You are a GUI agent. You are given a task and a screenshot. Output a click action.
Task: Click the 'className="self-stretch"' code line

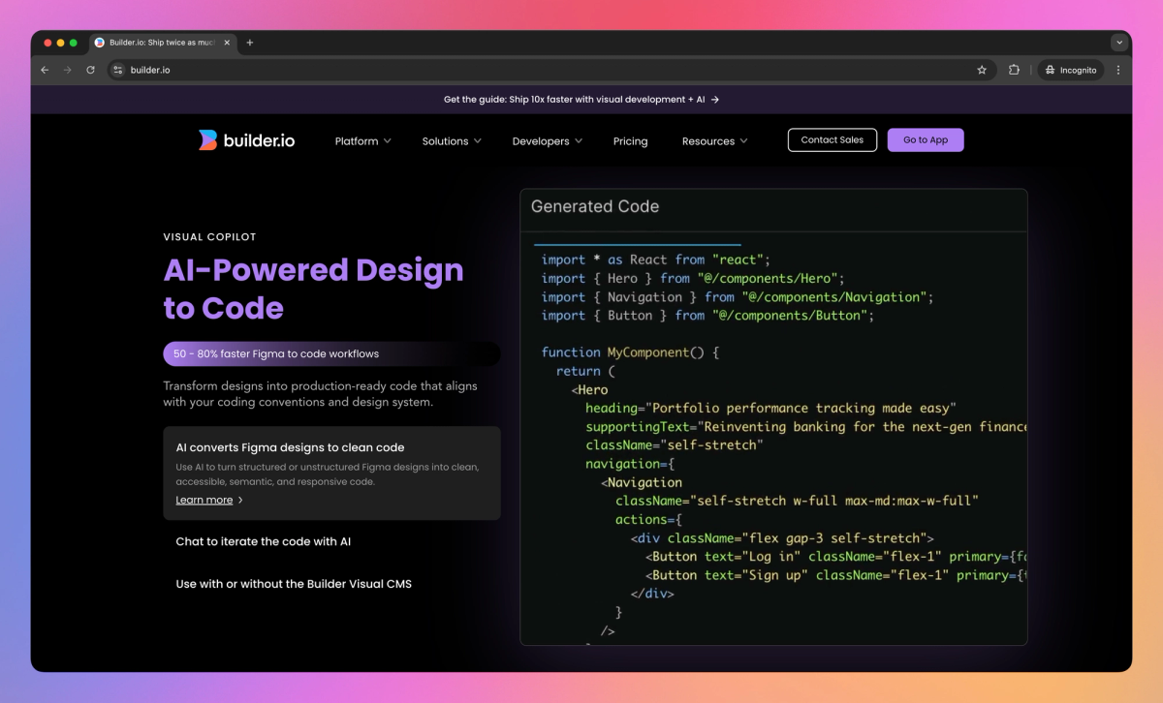pyautogui.click(x=675, y=445)
